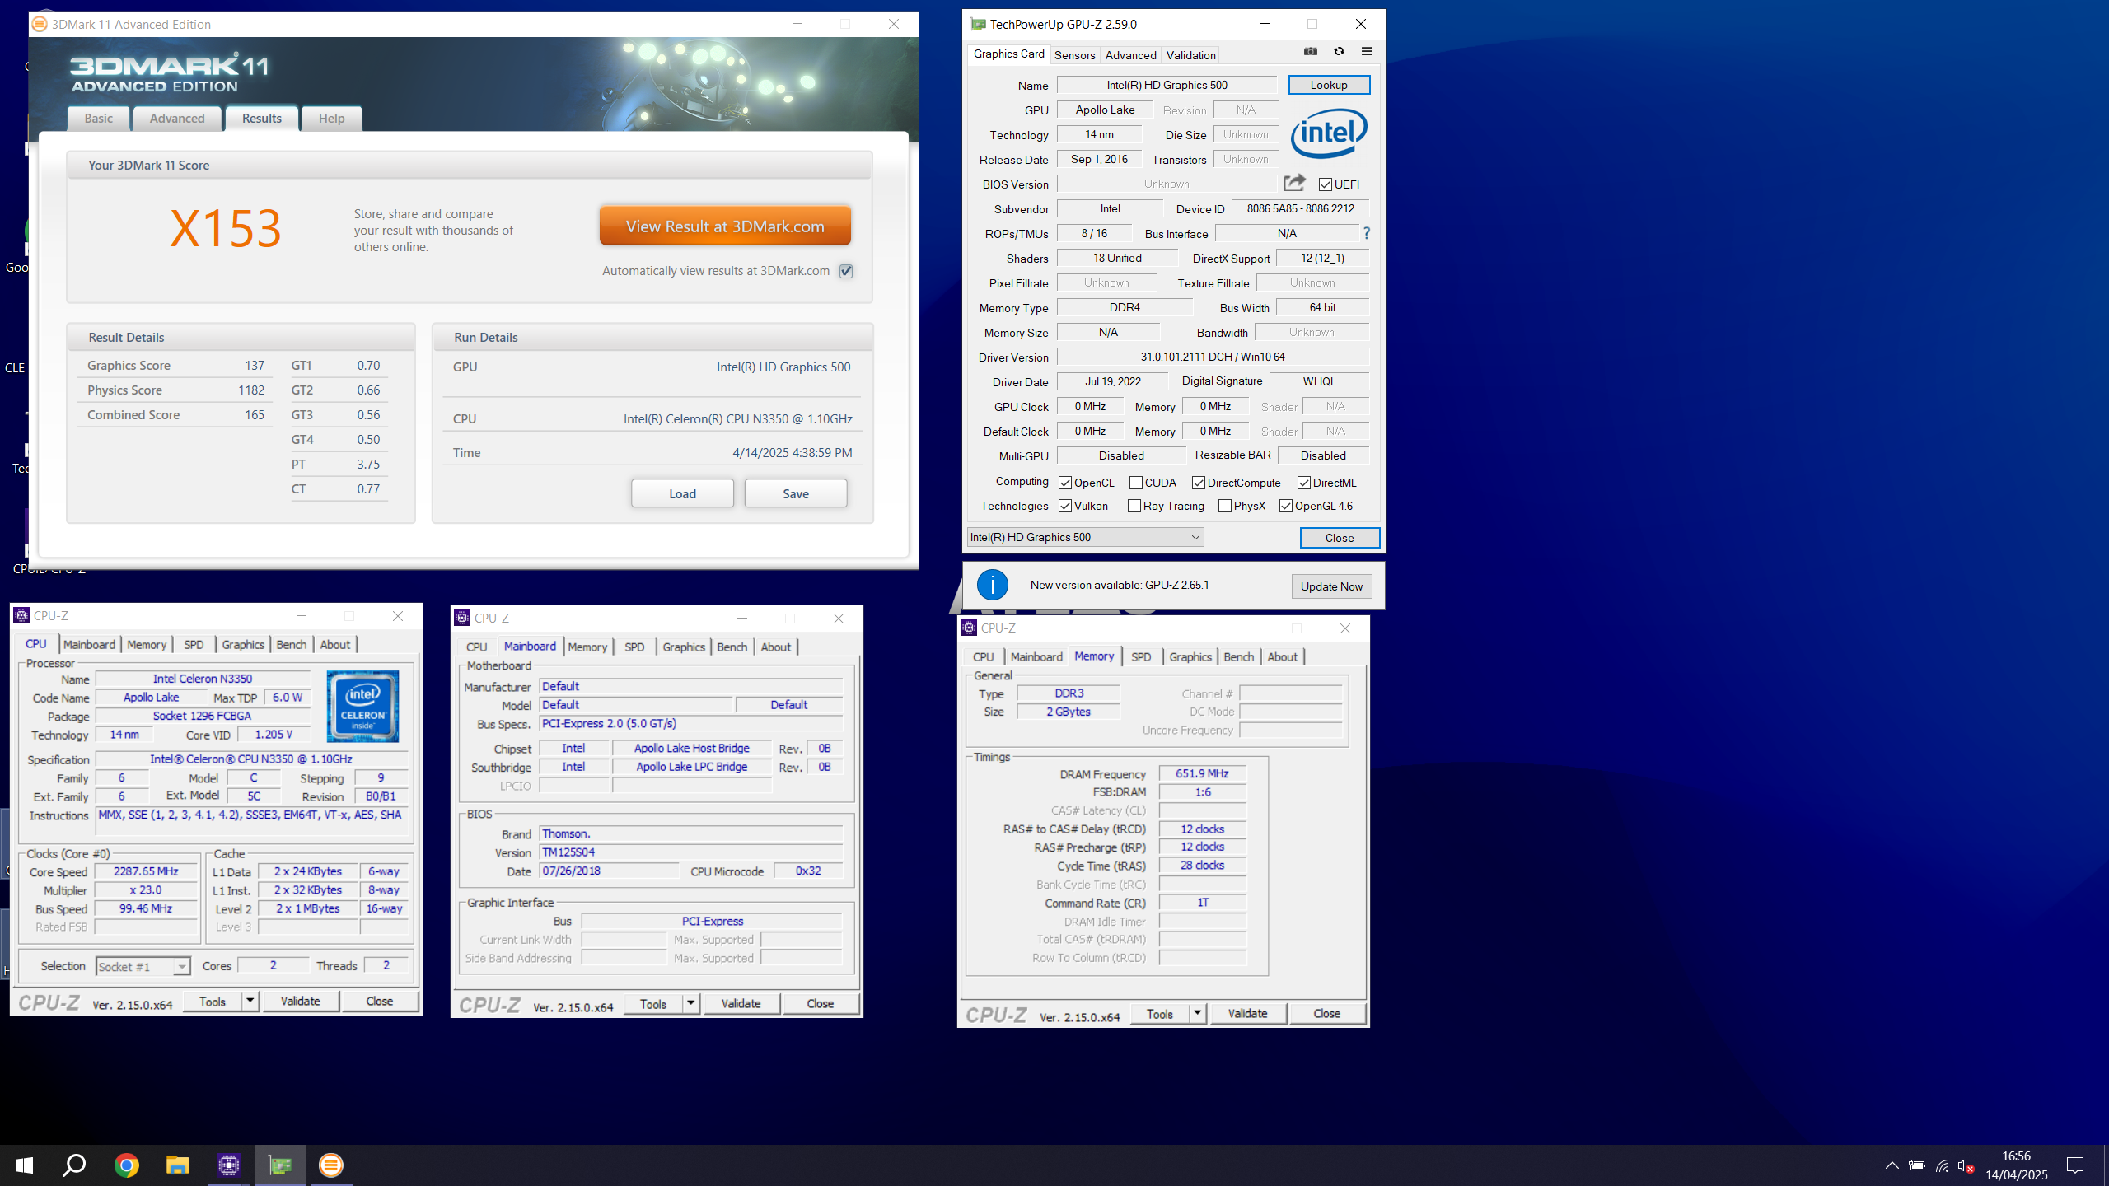Click the muted volume icon in the tray
The width and height of the screenshot is (2109, 1186).
(1966, 1165)
